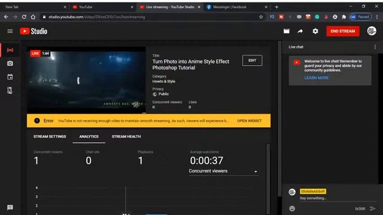Open a new browser tab with plus

[x=276, y=7]
